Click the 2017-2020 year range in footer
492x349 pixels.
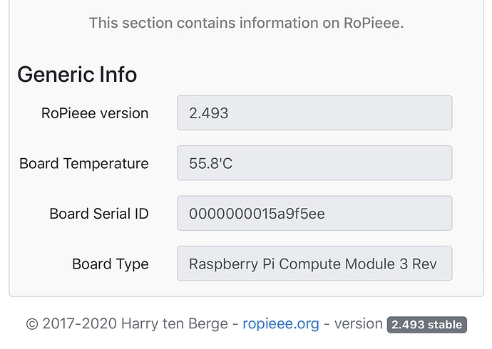[80, 323]
